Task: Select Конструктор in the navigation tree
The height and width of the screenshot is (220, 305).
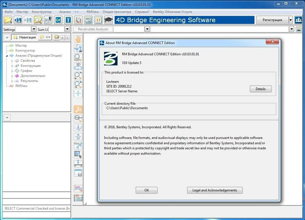Action: [25, 51]
